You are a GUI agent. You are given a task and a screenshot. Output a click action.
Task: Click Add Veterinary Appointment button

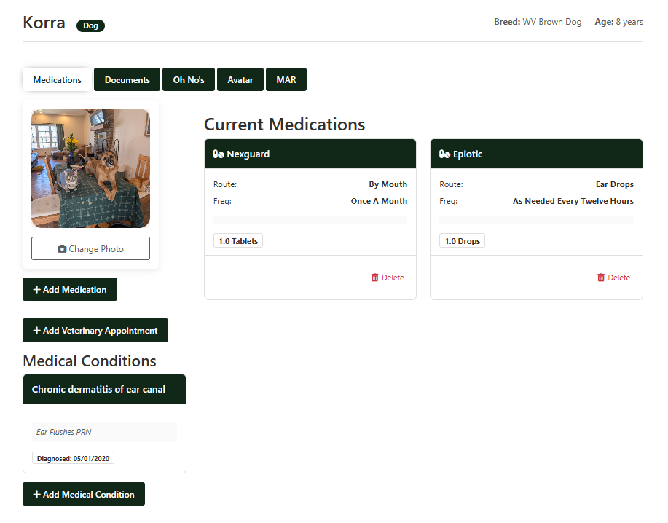95,331
